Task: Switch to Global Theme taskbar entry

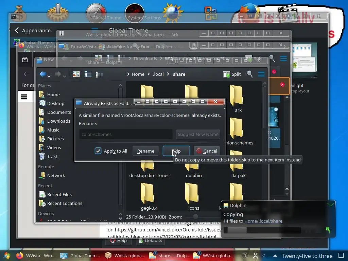Action: pos(80,256)
